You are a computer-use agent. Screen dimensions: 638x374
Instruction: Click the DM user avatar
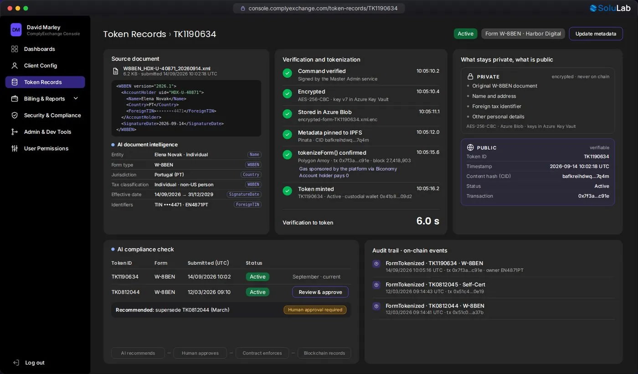(x=16, y=30)
